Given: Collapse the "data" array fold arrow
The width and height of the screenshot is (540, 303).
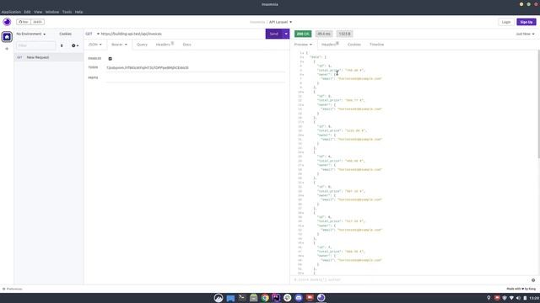Looking at the screenshot, I should [303, 57].
